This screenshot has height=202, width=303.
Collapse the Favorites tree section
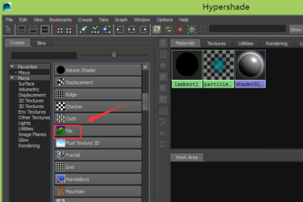click(12, 67)
